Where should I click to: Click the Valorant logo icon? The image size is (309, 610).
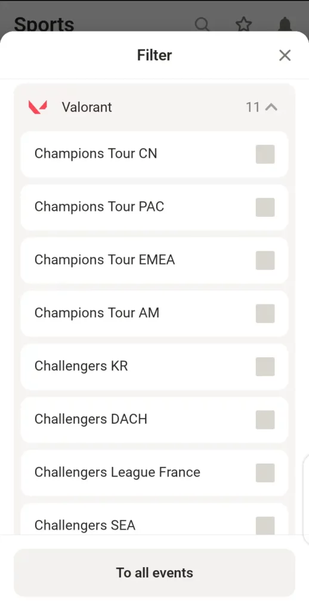38,107
